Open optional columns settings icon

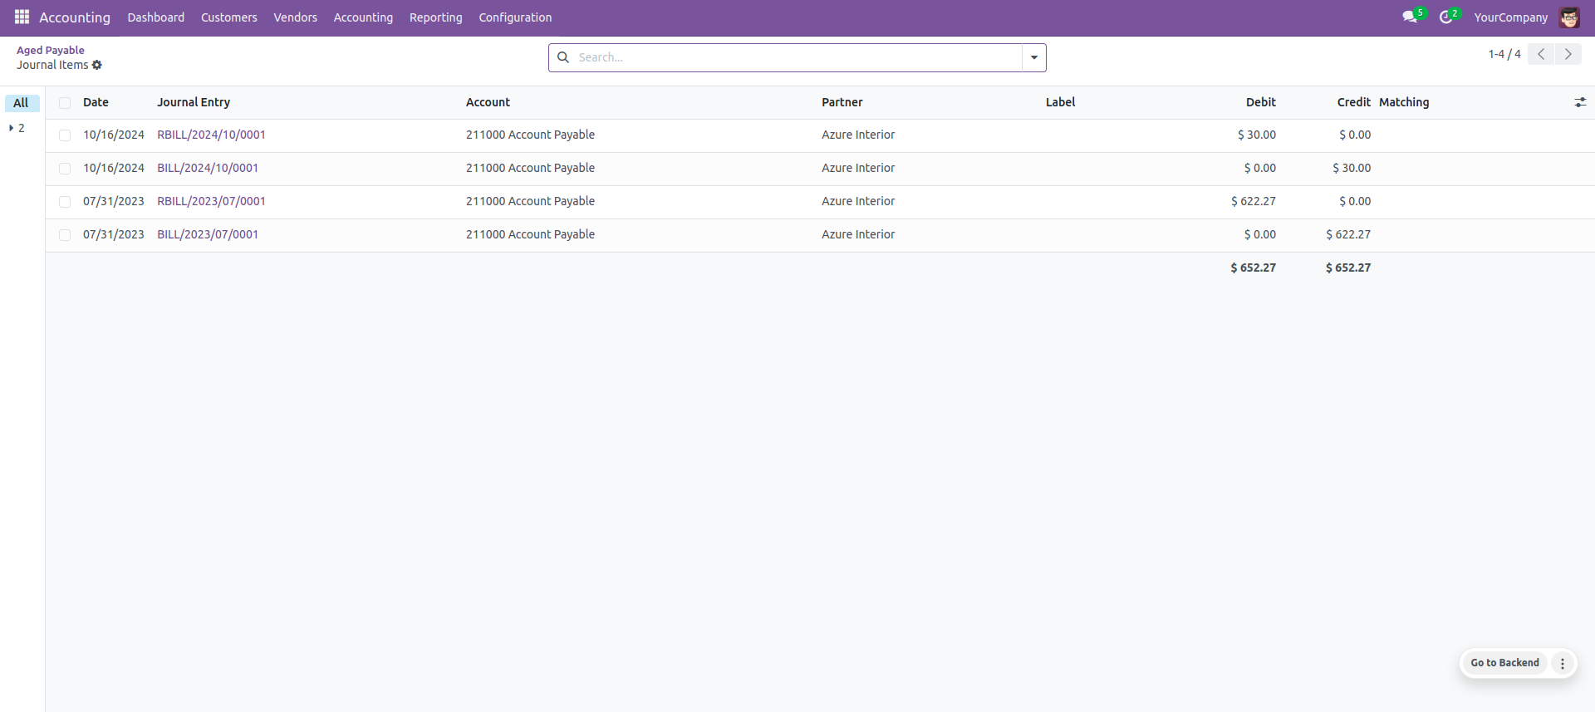coord(1580,102)
